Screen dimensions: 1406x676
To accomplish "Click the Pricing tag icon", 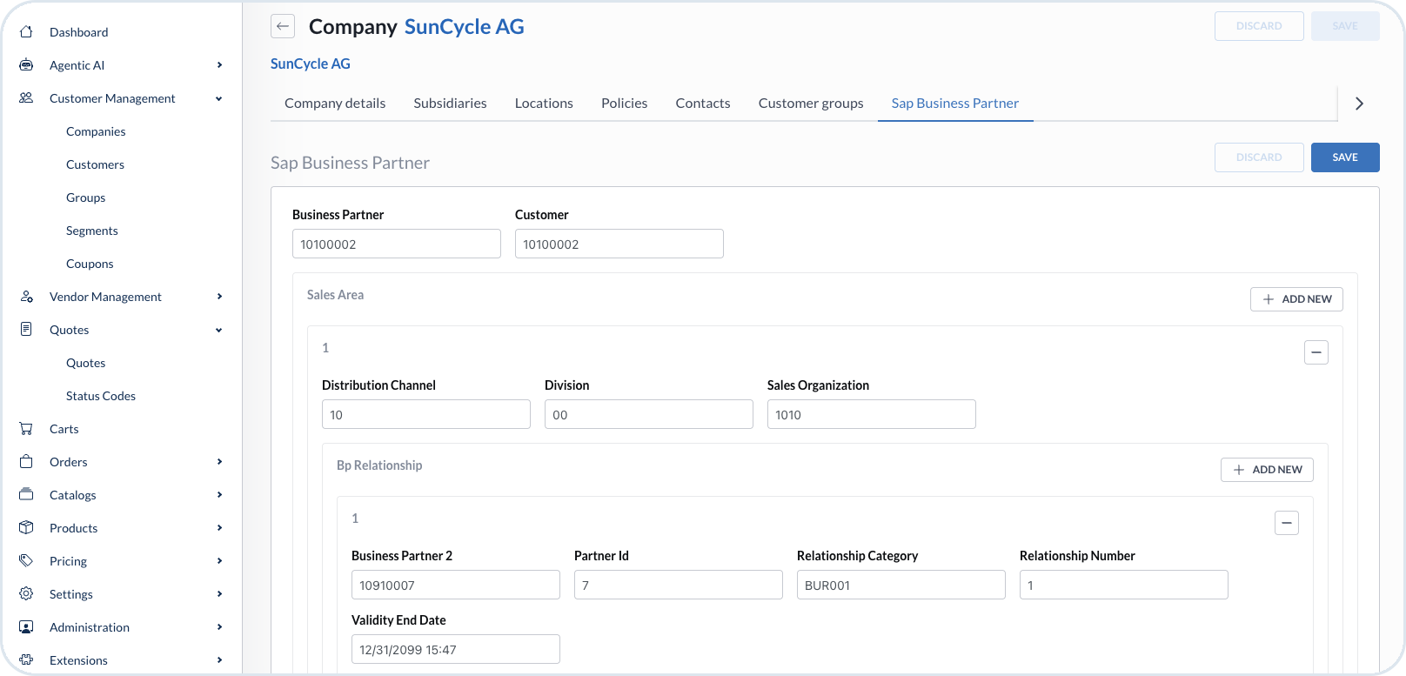I will click(26, 561).
